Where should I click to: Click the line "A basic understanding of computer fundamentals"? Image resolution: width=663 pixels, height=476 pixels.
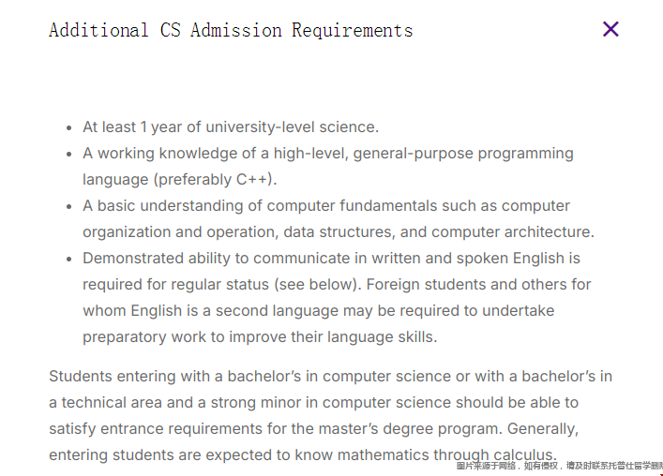click(326, 206)
